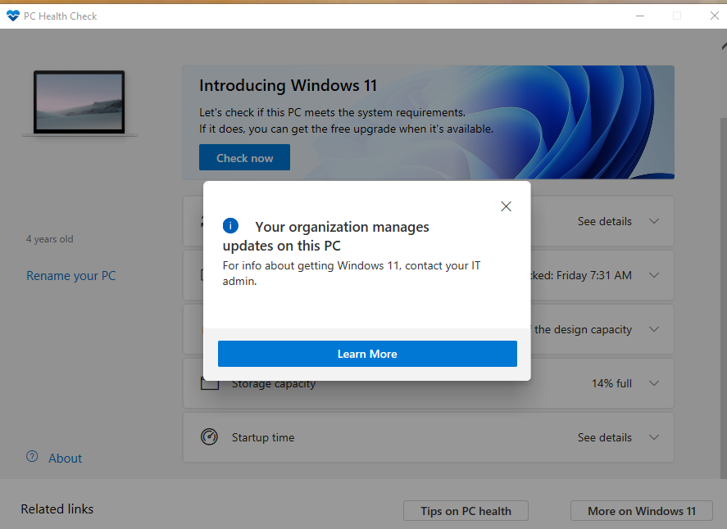Expand the design capacity row chevron
The width and height of the screenshot is (727, 529).
[x=654, y=329]
